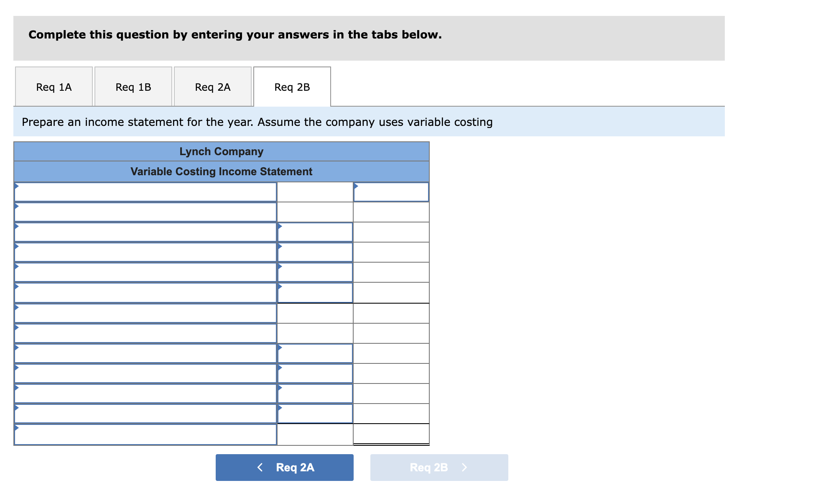Click the Variable Costing Income Statement header
The width and height of the screenshot is (826, 501).
click(222, 171)
